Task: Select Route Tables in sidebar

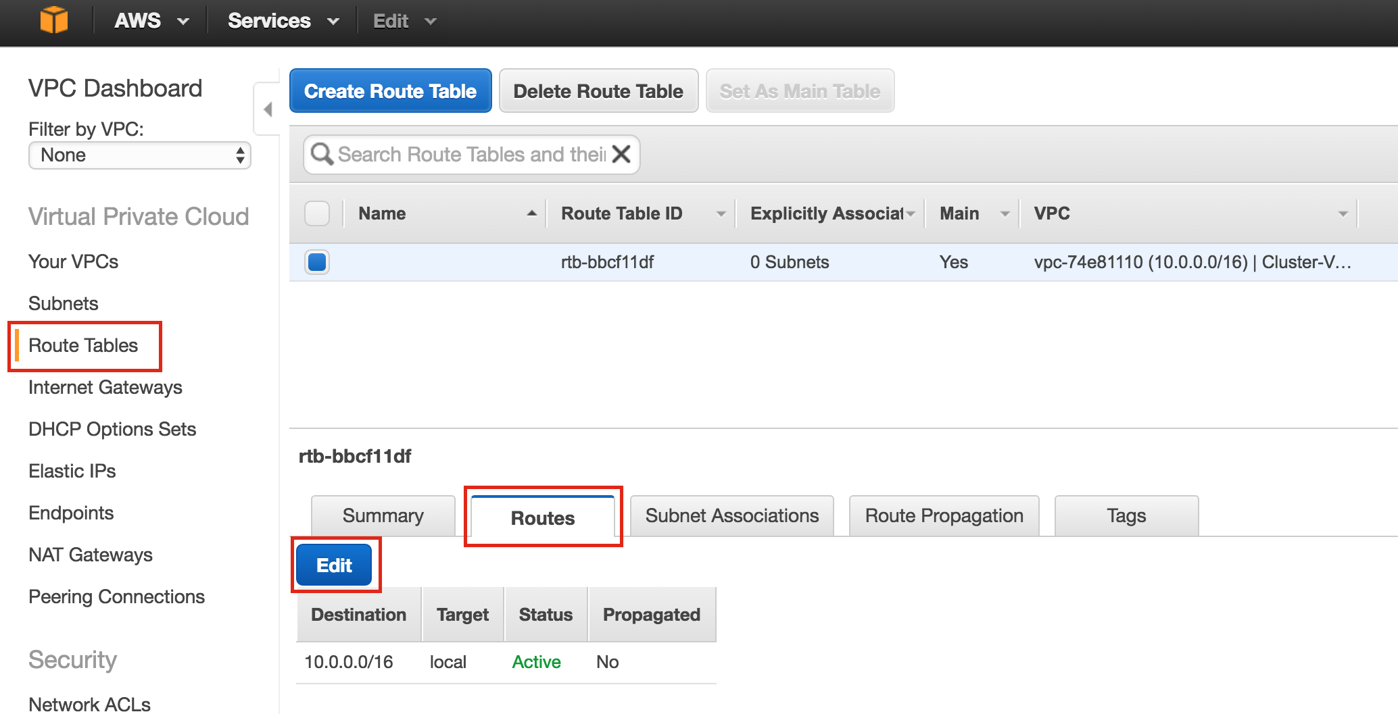Action: pos(83,345)
